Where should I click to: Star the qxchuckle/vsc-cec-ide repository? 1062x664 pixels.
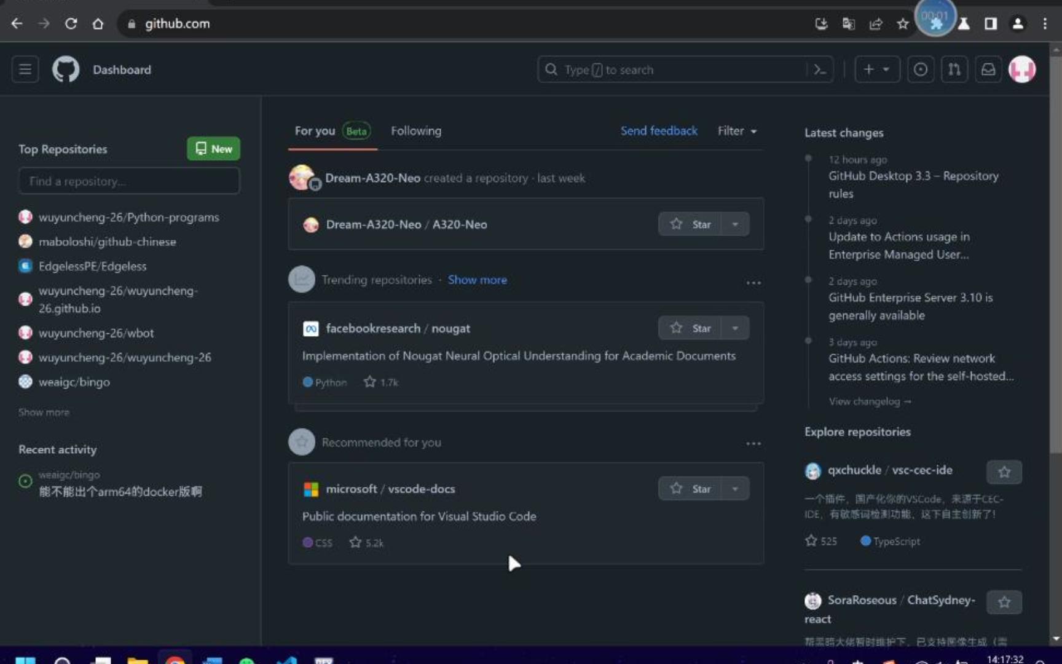[x=1004, y=472]
